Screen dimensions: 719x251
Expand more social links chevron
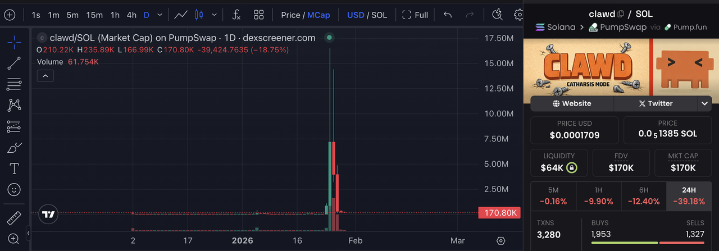click(704, 103)
